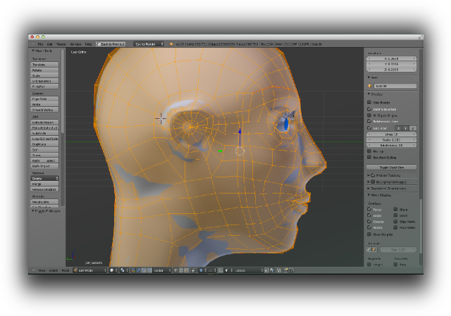451x316 pixels.
Task: Click the Blender logo icon in header
Action: coord(171,44)
